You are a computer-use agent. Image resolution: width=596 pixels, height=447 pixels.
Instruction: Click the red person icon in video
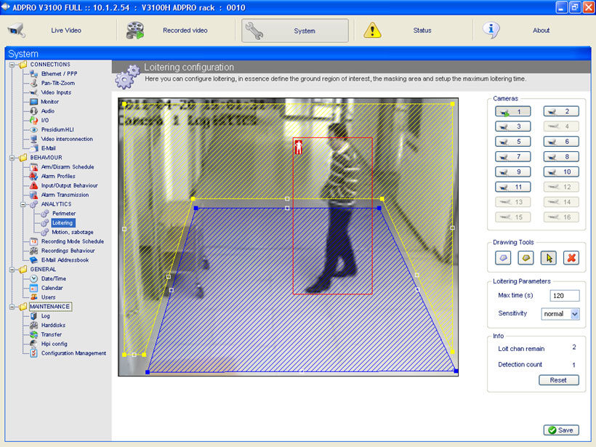[298, 148]
